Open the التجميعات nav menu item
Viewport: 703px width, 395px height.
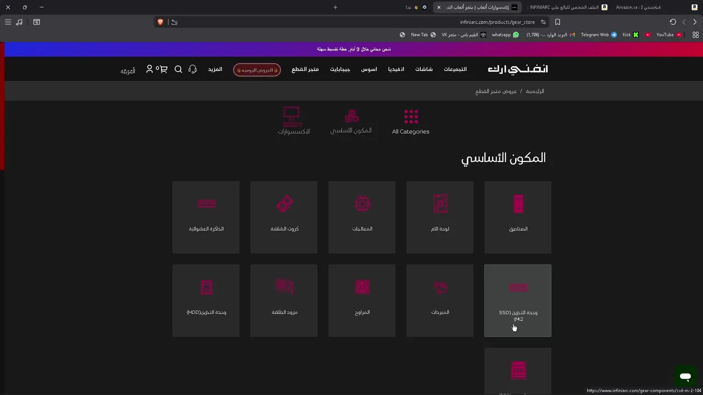[455, 69]
